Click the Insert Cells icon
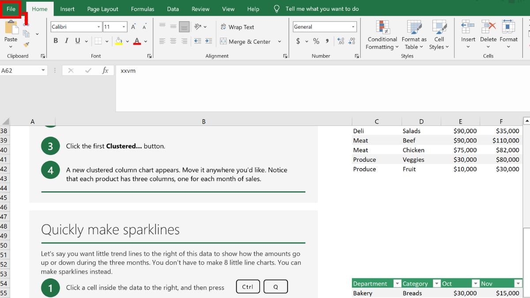Screen dimensions: 530x298 pyautogui.click(x=468, y=26)
